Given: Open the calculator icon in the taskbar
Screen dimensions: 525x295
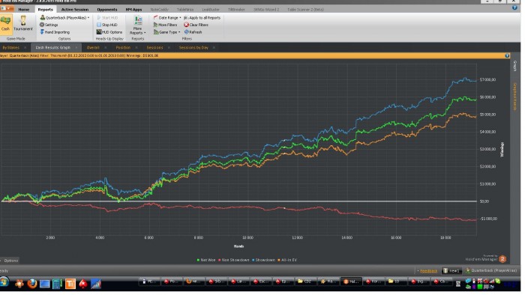Looking at the screenshot, I should coord(57,284).
